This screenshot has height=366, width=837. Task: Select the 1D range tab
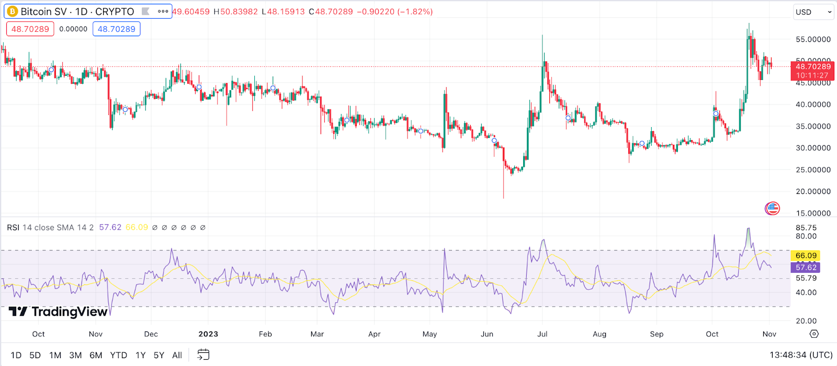tap(16, 355)
